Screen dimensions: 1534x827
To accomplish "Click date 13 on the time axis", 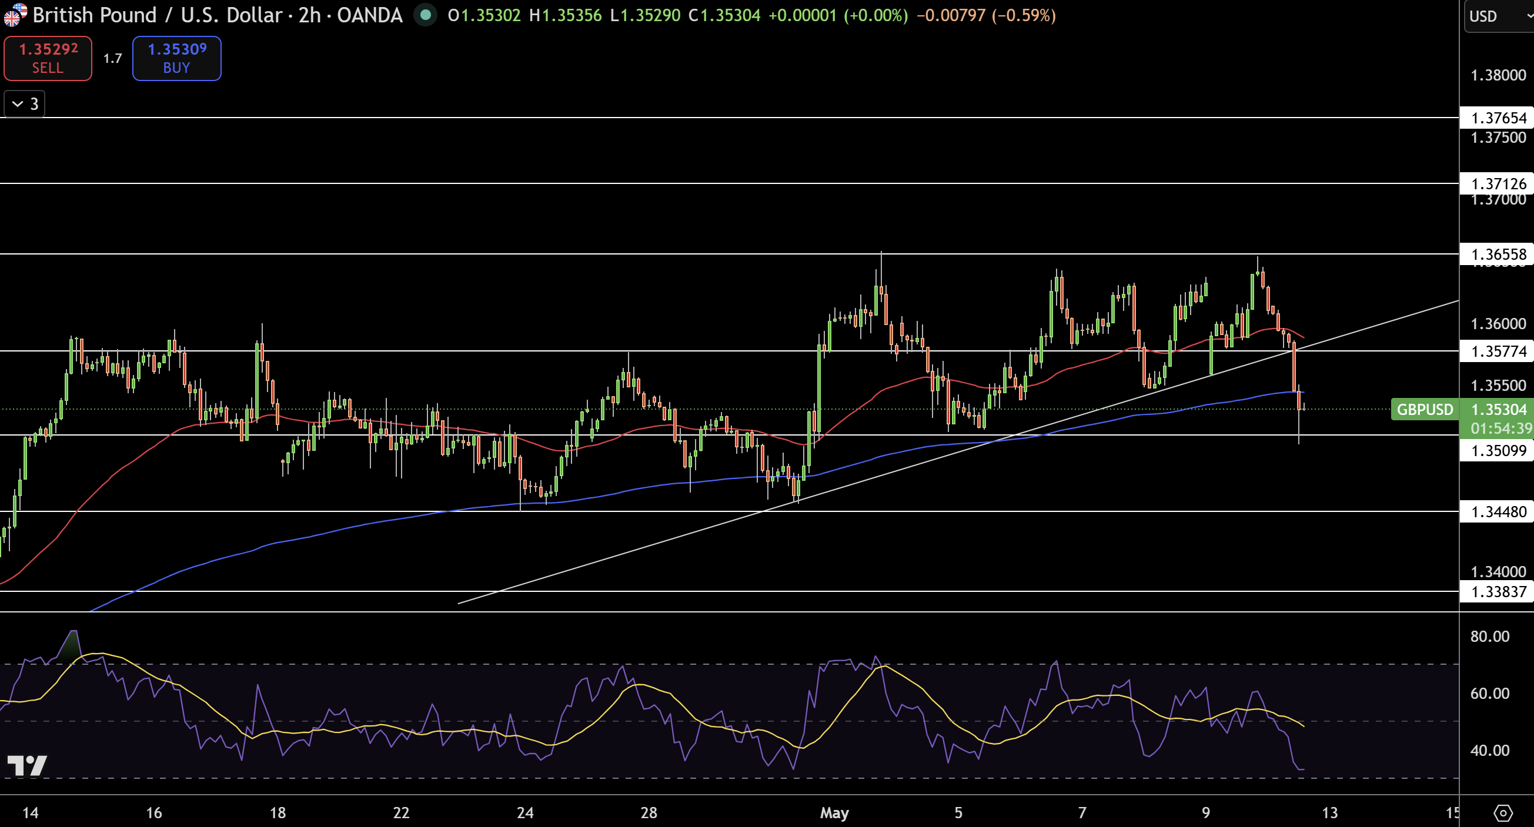I will pyautogui.click(x=1330, y=813).
